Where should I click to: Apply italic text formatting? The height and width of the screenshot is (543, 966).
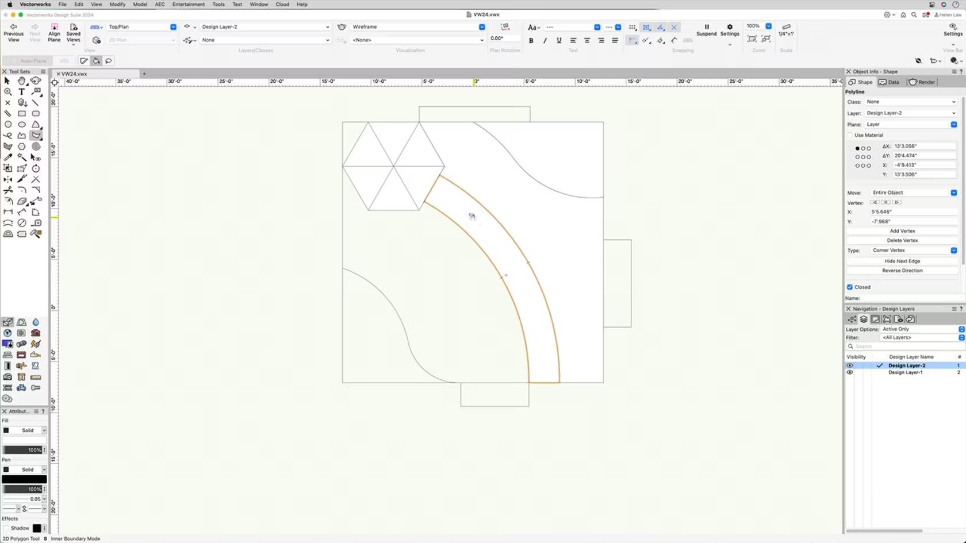545,40
